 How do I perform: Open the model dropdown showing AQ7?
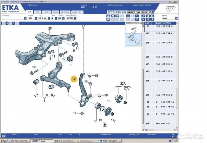click(x=32, y=18)
